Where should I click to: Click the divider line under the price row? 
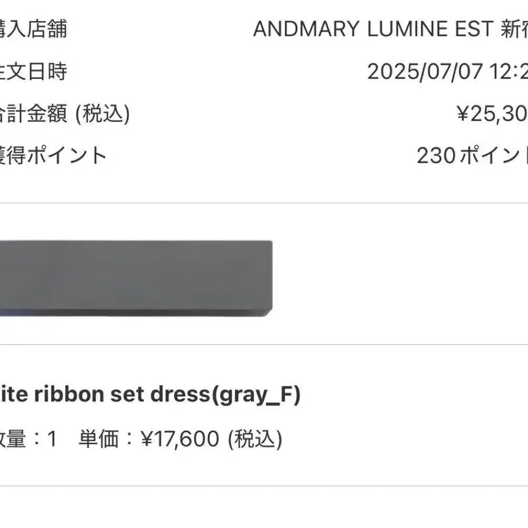coord(264,486)
